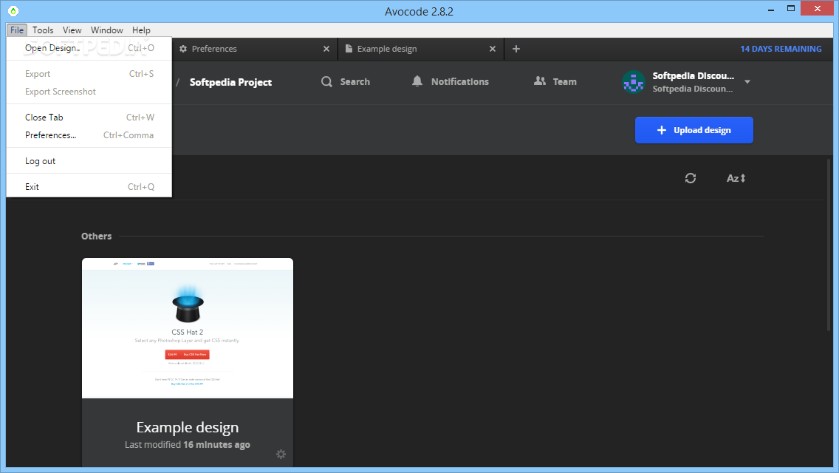Select Log out in File menu
Screen dimensions: 839x473
(89, 160)
